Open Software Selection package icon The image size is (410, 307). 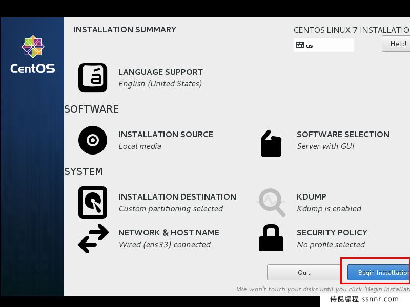271,143
